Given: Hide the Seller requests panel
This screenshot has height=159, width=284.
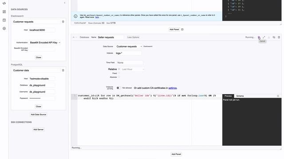Looking at the screenshot, I should [x=274, y=37].
